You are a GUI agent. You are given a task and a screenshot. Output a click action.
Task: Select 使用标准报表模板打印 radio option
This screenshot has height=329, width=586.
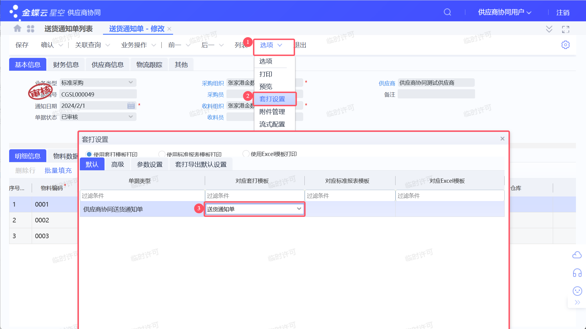[162, 154]
